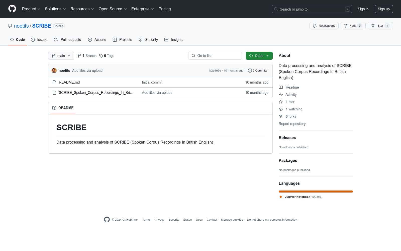This screenshot has width=401, height=251.
Task: Click the GitHub logo in header
Action: (x=12, y=9)
